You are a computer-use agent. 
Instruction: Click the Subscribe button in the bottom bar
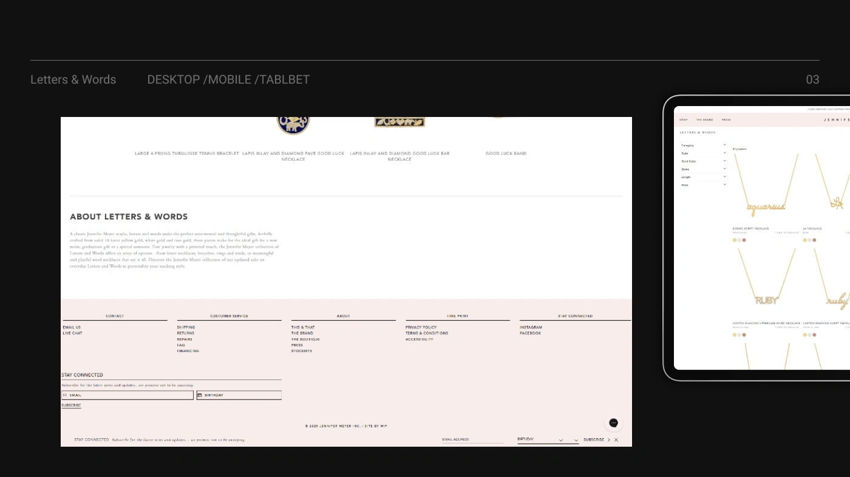[x=594, y=440]
